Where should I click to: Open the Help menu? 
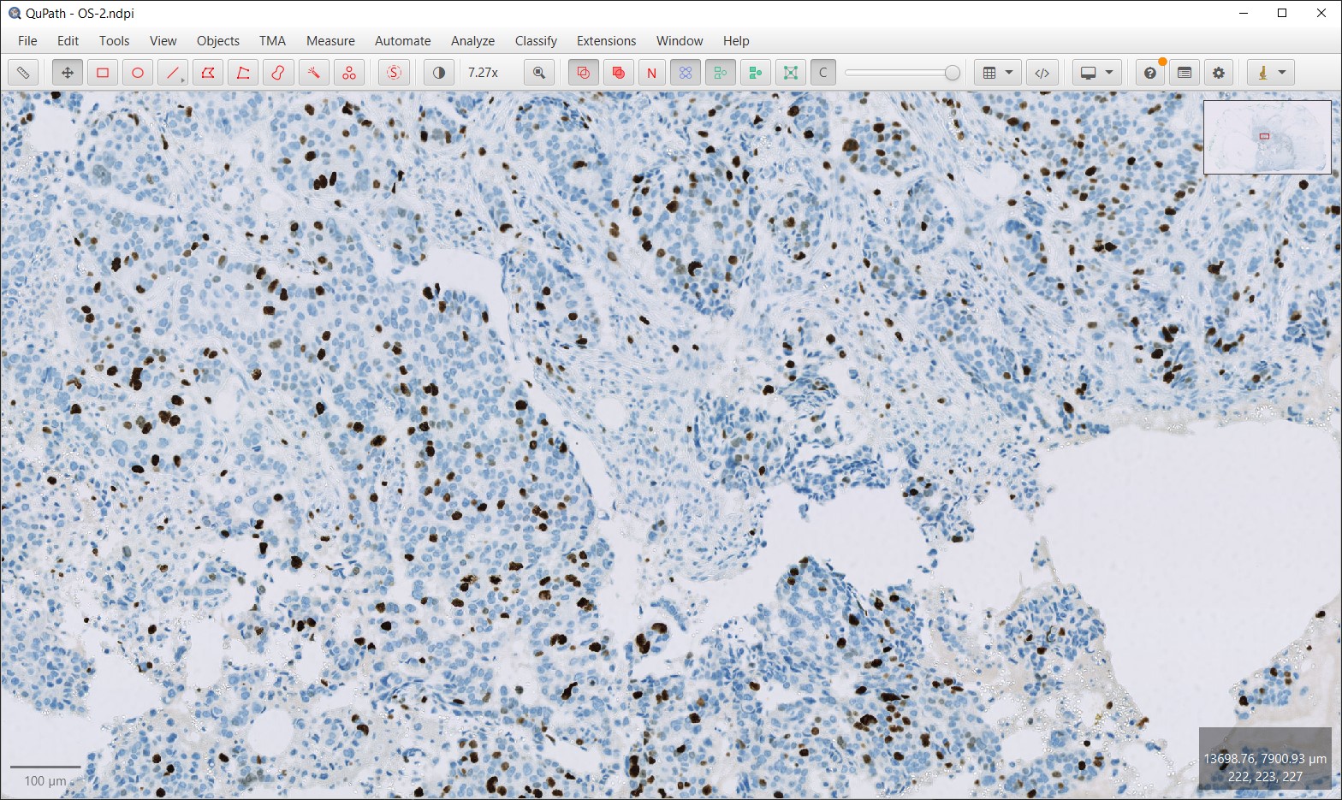pyautogui.click(x=736, y=41)
